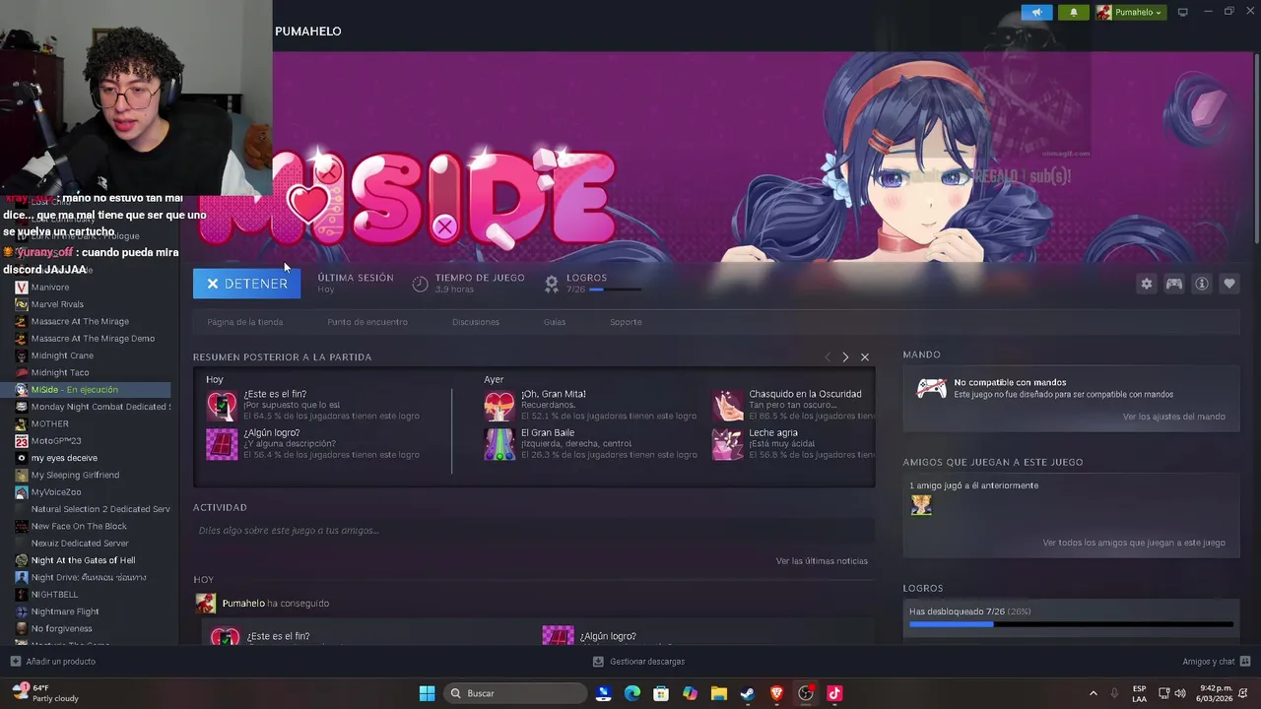Open the MiSide game settings gear

[1147, 284]
